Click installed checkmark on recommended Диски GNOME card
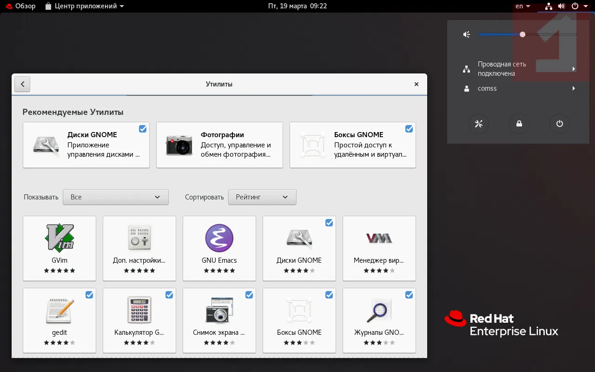 pyautogui.click(x=143, y=129)
